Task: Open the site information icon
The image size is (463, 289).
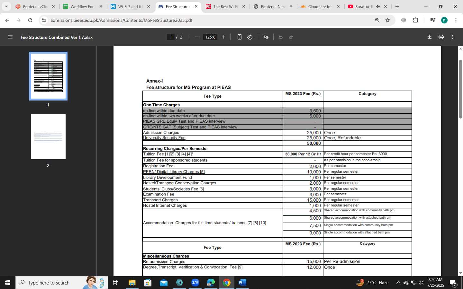Action: (x=44, y=20)
